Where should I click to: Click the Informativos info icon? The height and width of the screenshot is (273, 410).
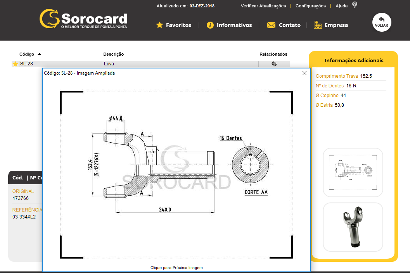[210, 25]
